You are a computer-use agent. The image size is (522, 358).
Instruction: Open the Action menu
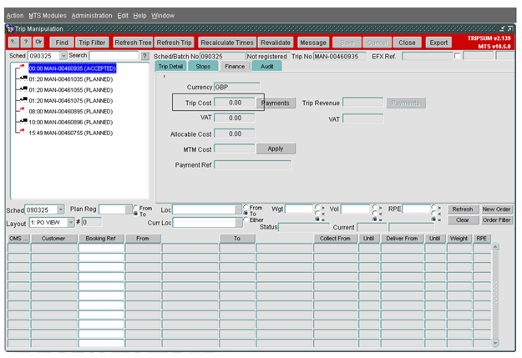point(15,16)
